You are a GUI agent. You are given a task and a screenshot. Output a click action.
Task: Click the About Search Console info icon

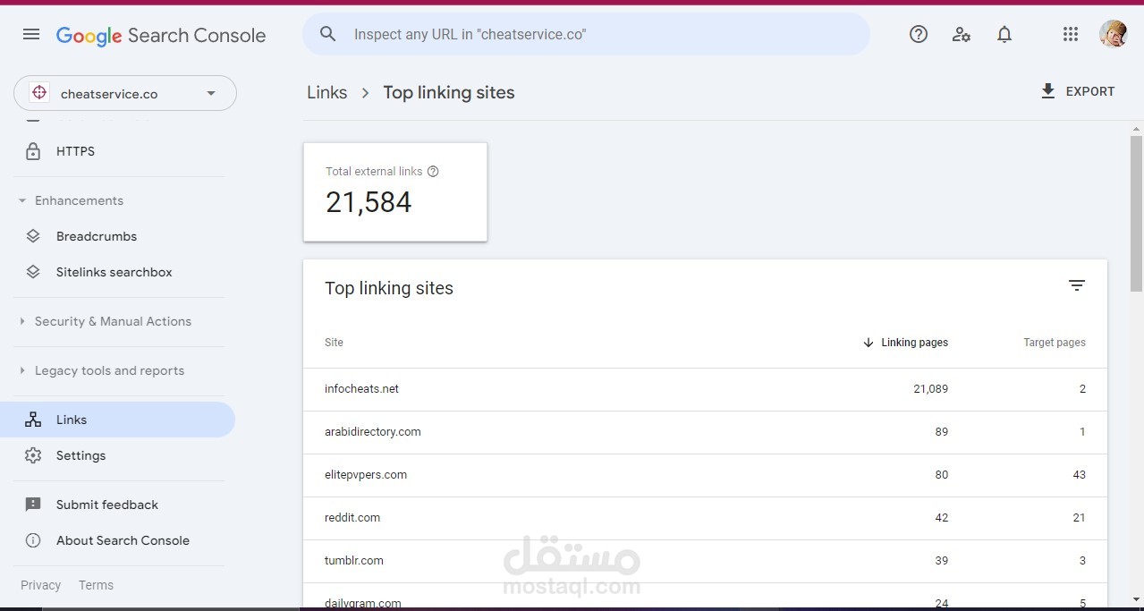pyautogui.click(x=33, y=540)
